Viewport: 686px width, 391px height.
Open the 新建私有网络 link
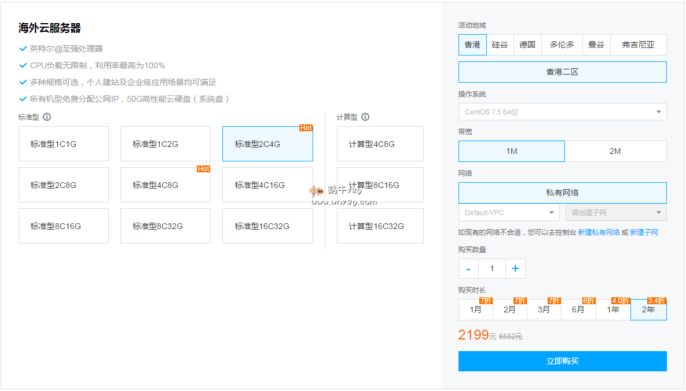[599, 233]
